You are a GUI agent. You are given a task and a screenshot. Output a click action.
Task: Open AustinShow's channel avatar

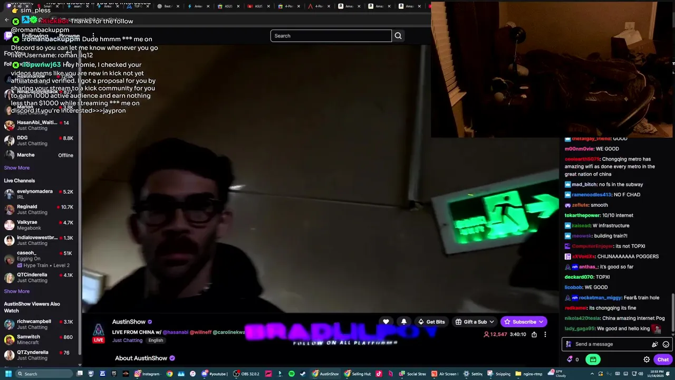99,330
